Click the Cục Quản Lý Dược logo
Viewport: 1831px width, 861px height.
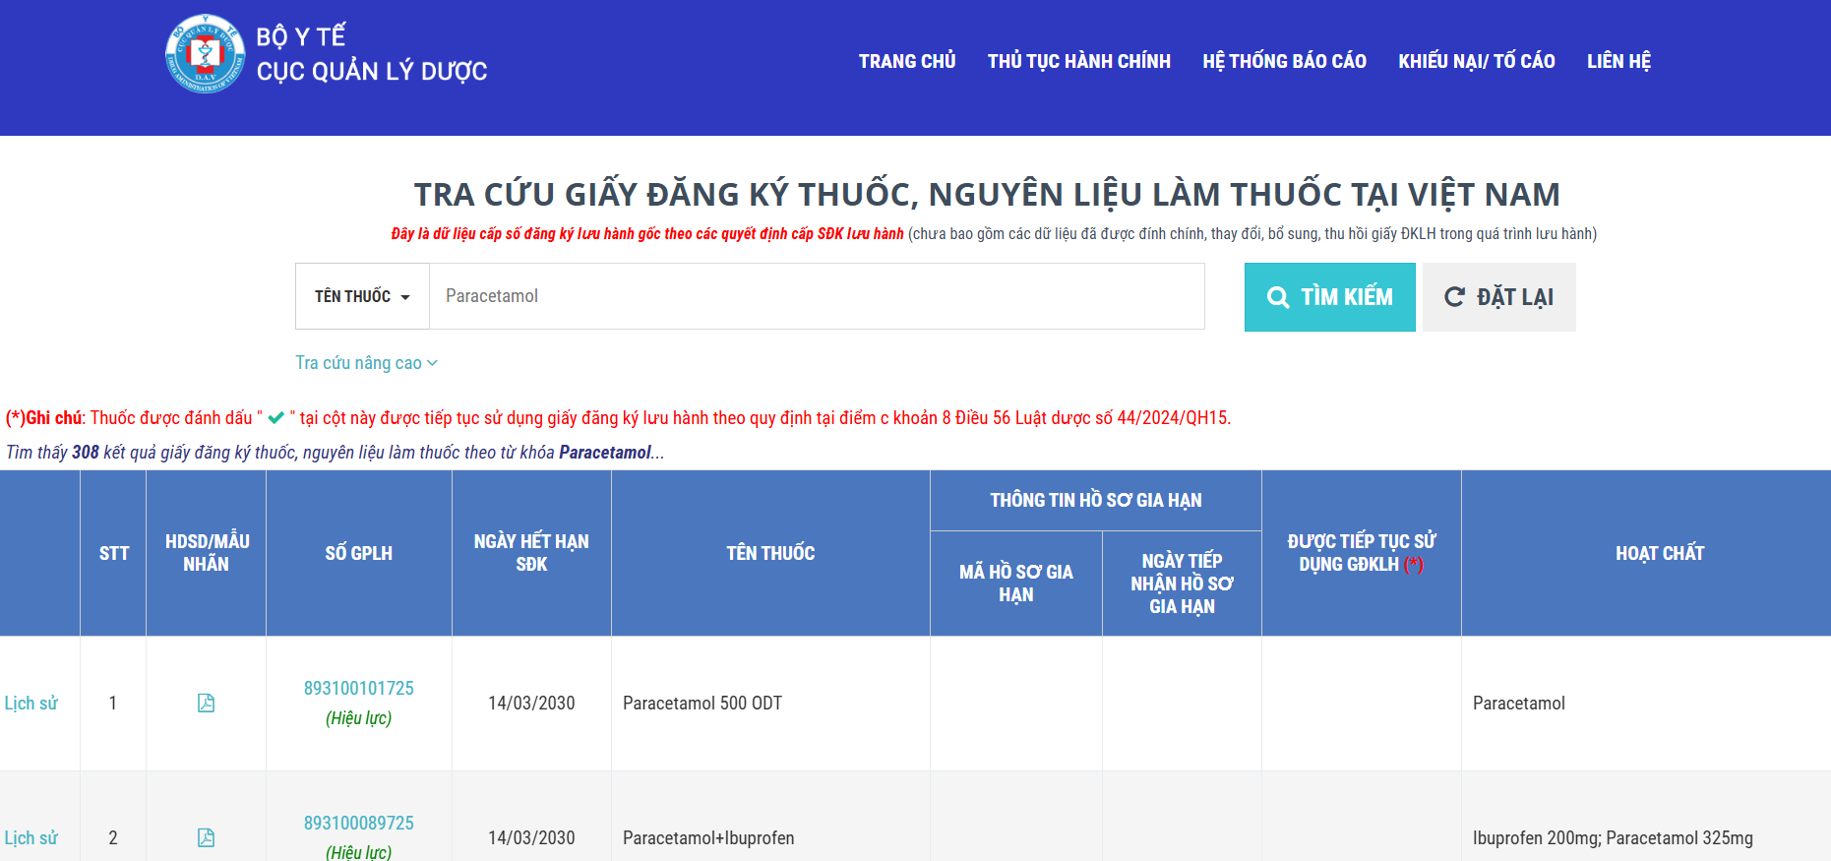[x=205, y=54]
